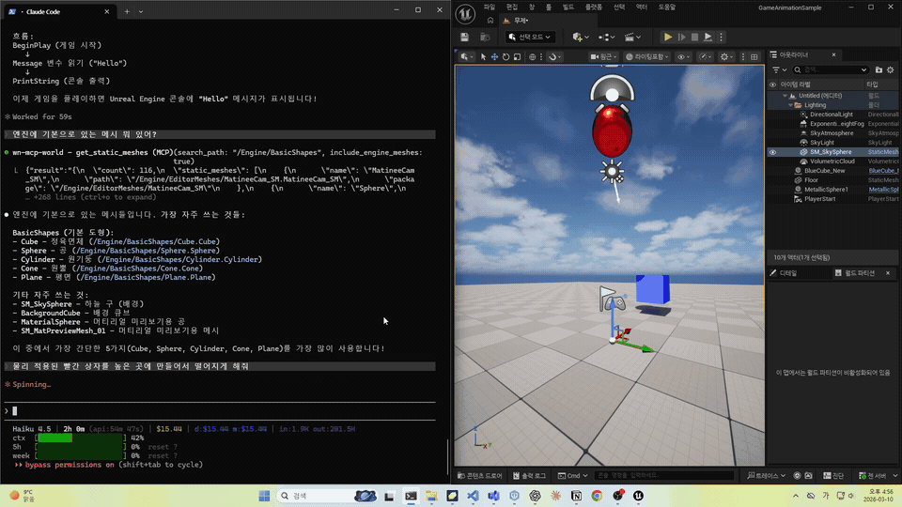Click the outliner add folder icon
902x507 pixels.
point(879,69)
